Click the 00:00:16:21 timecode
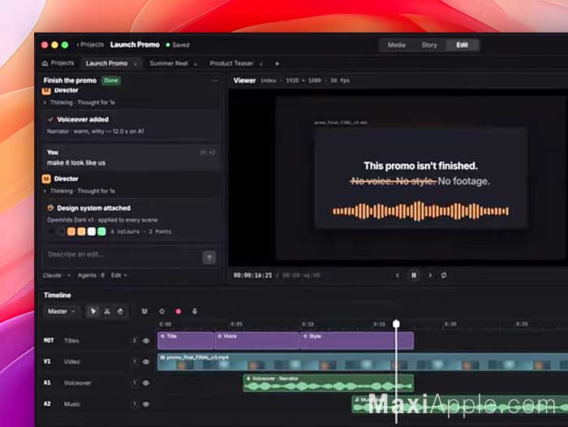This screenshot has width=568, height=427. click(252, 275)
